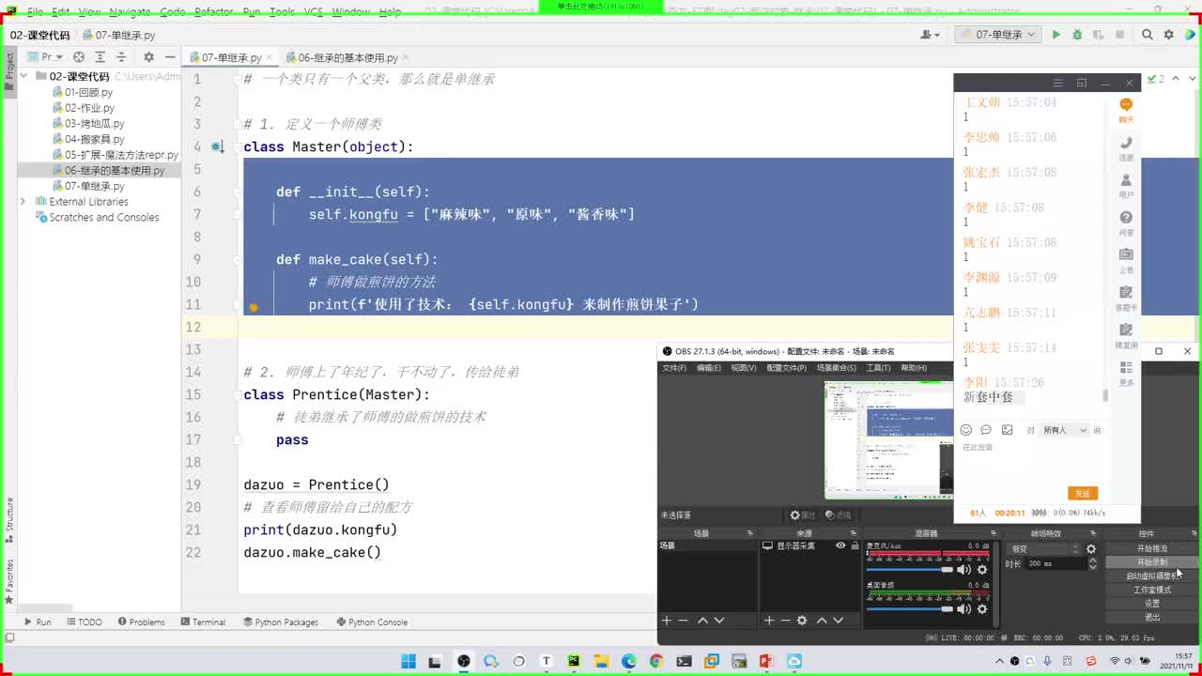Open Chrome from the Windows taskbar
Screen dimensions: 1202x676
point(656,661)
